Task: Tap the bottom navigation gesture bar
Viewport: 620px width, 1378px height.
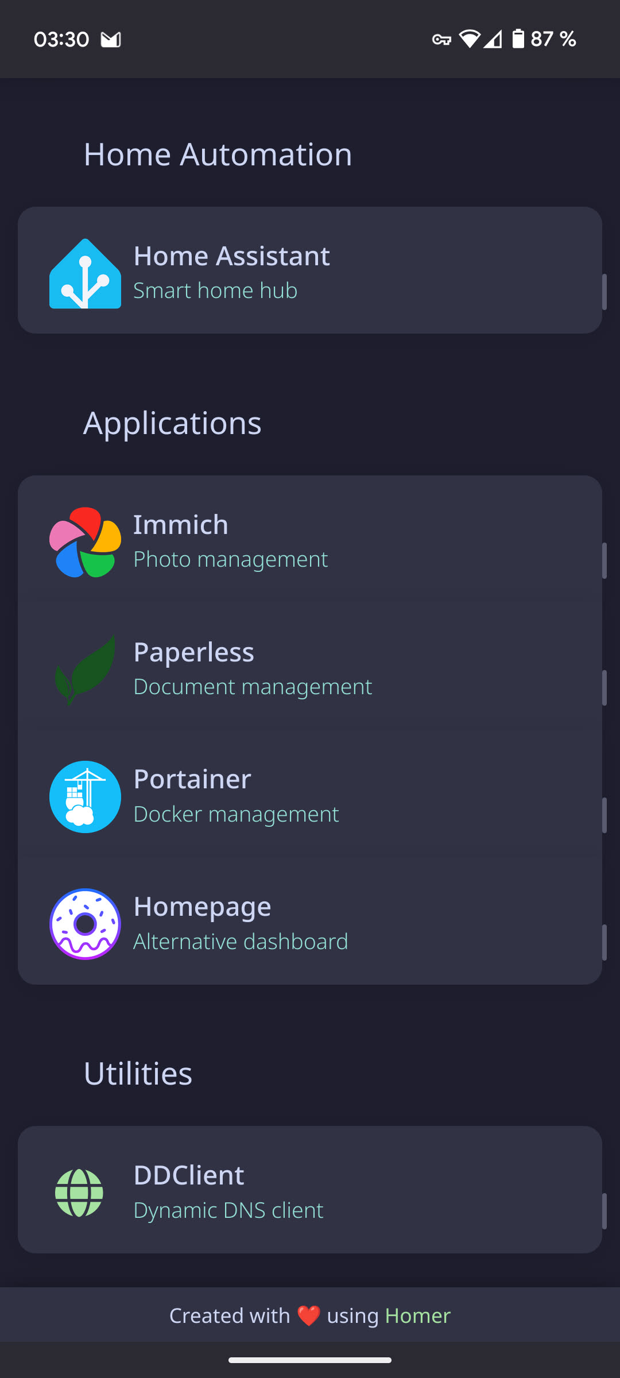Action: tap(310, 1360)
